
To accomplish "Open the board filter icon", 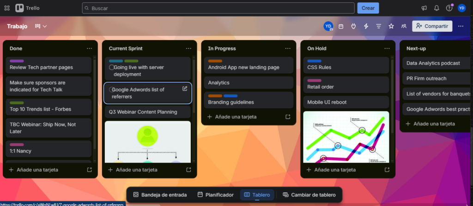I will pyautogui.click(x=379, y=26).
